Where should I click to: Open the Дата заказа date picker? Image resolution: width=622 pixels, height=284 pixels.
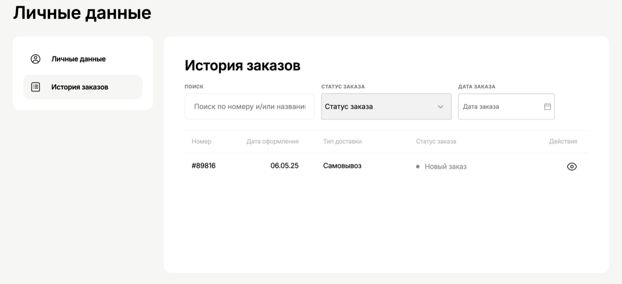tap(506, 106)
